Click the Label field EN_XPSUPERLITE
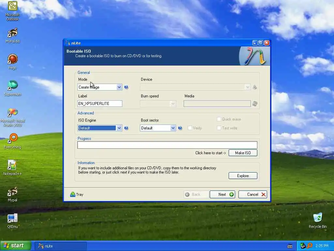This screenshot has height=251, width=334. coord(100,104)
